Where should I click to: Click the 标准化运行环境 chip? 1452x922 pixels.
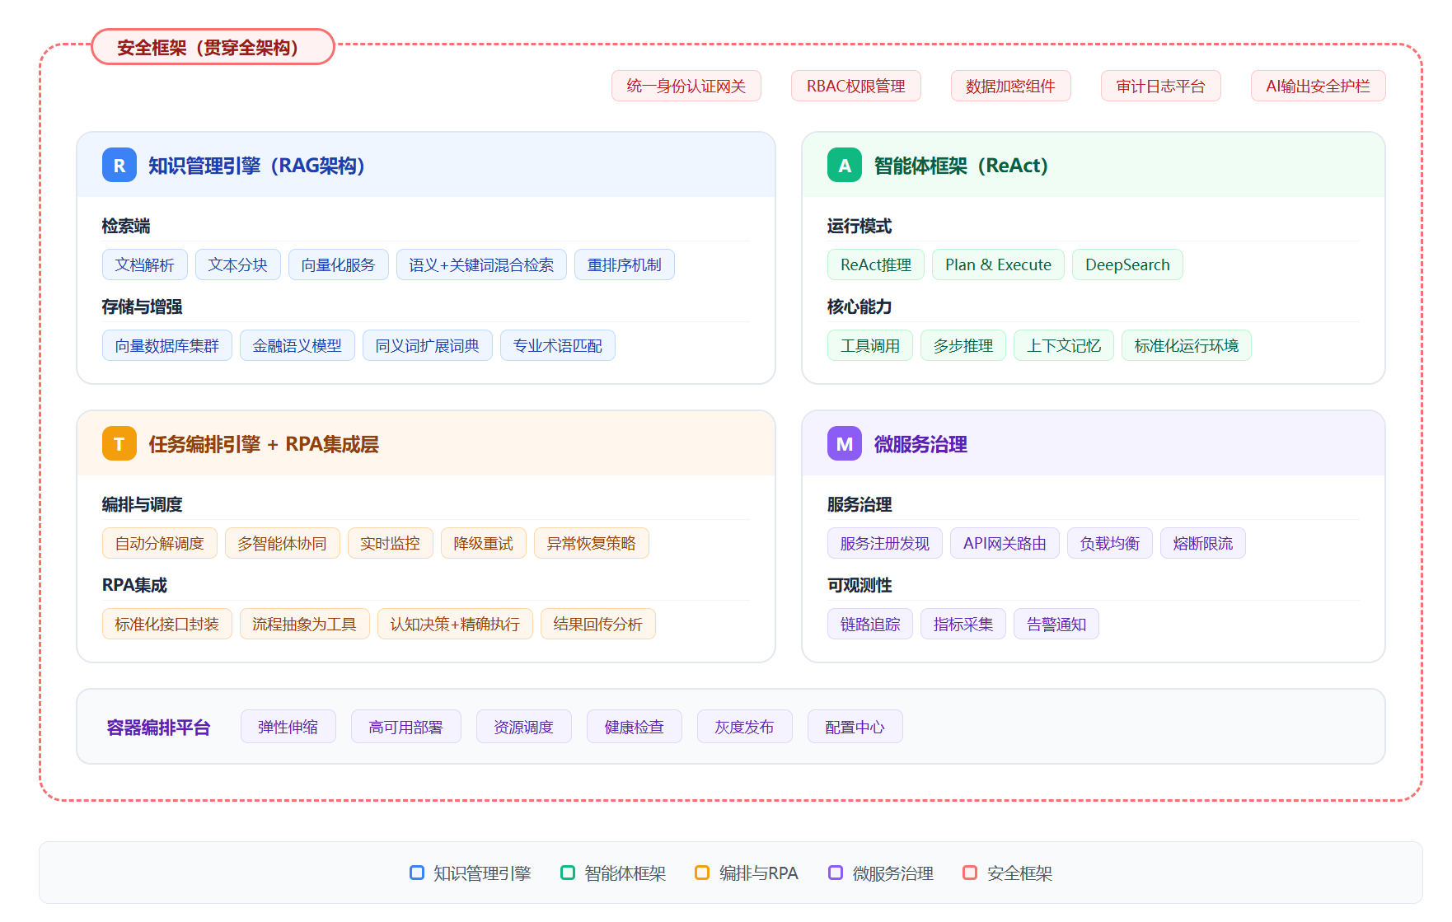pyautogui.click(x=1187, y=345)
